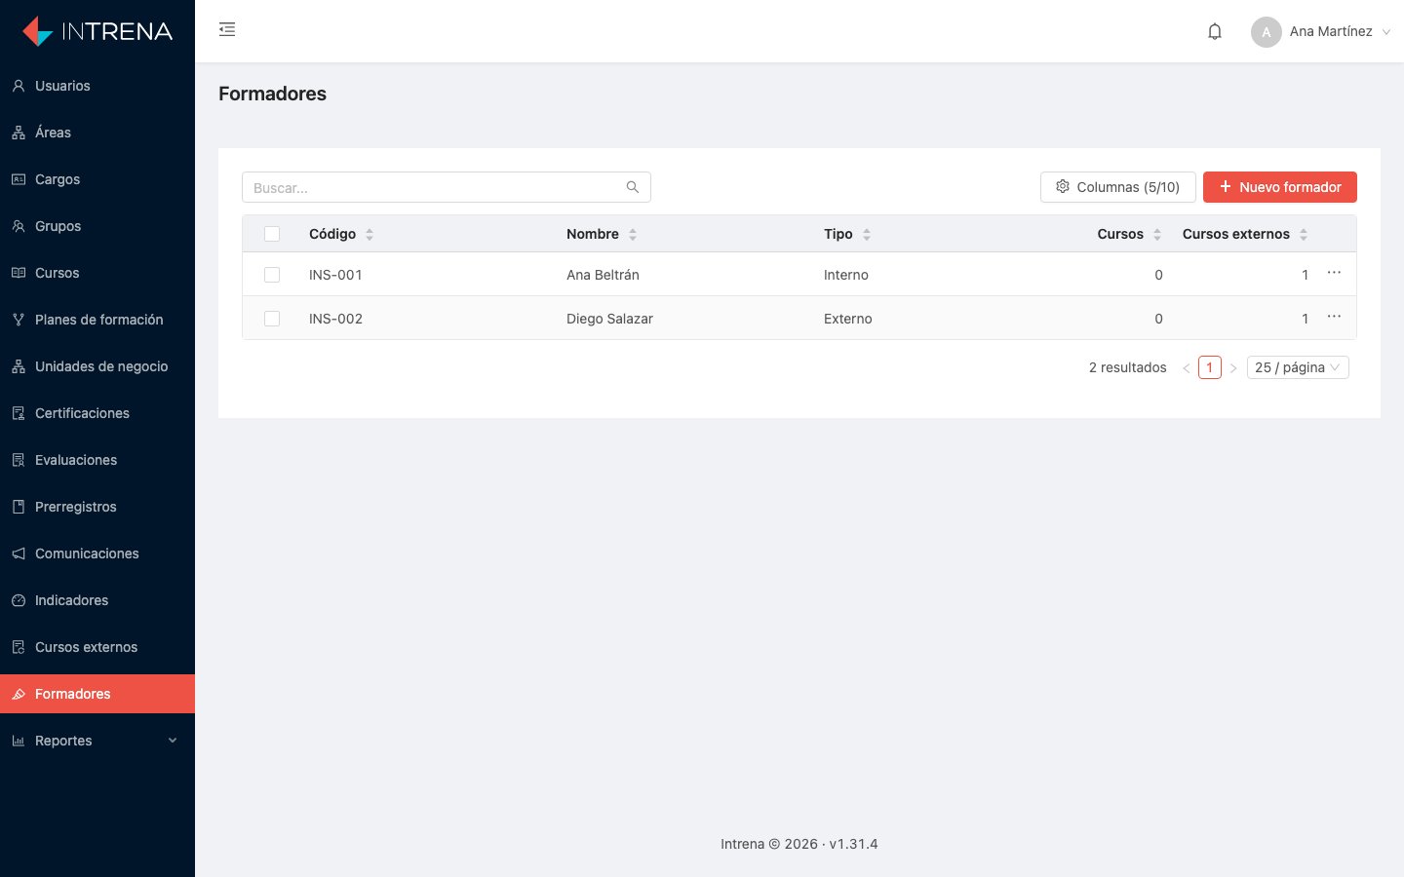Navigate to Certificaciones

point(97,413)
